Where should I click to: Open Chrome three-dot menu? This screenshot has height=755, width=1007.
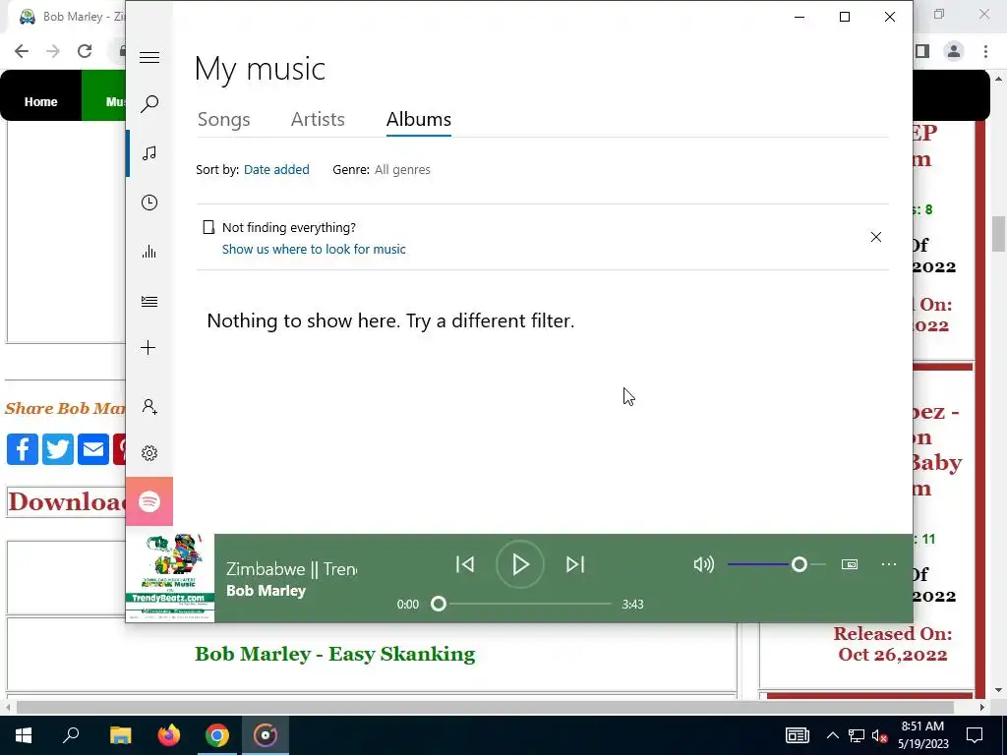985,51
